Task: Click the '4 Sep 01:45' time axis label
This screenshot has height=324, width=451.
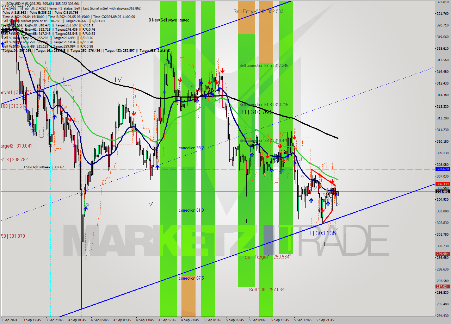Action: click(x=77, y=320)
